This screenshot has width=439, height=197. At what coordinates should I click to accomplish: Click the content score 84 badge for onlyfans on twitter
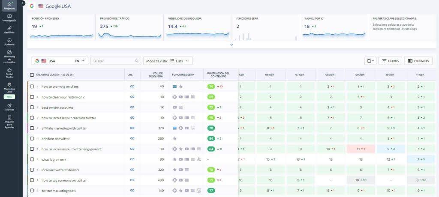tap(211, 138)
